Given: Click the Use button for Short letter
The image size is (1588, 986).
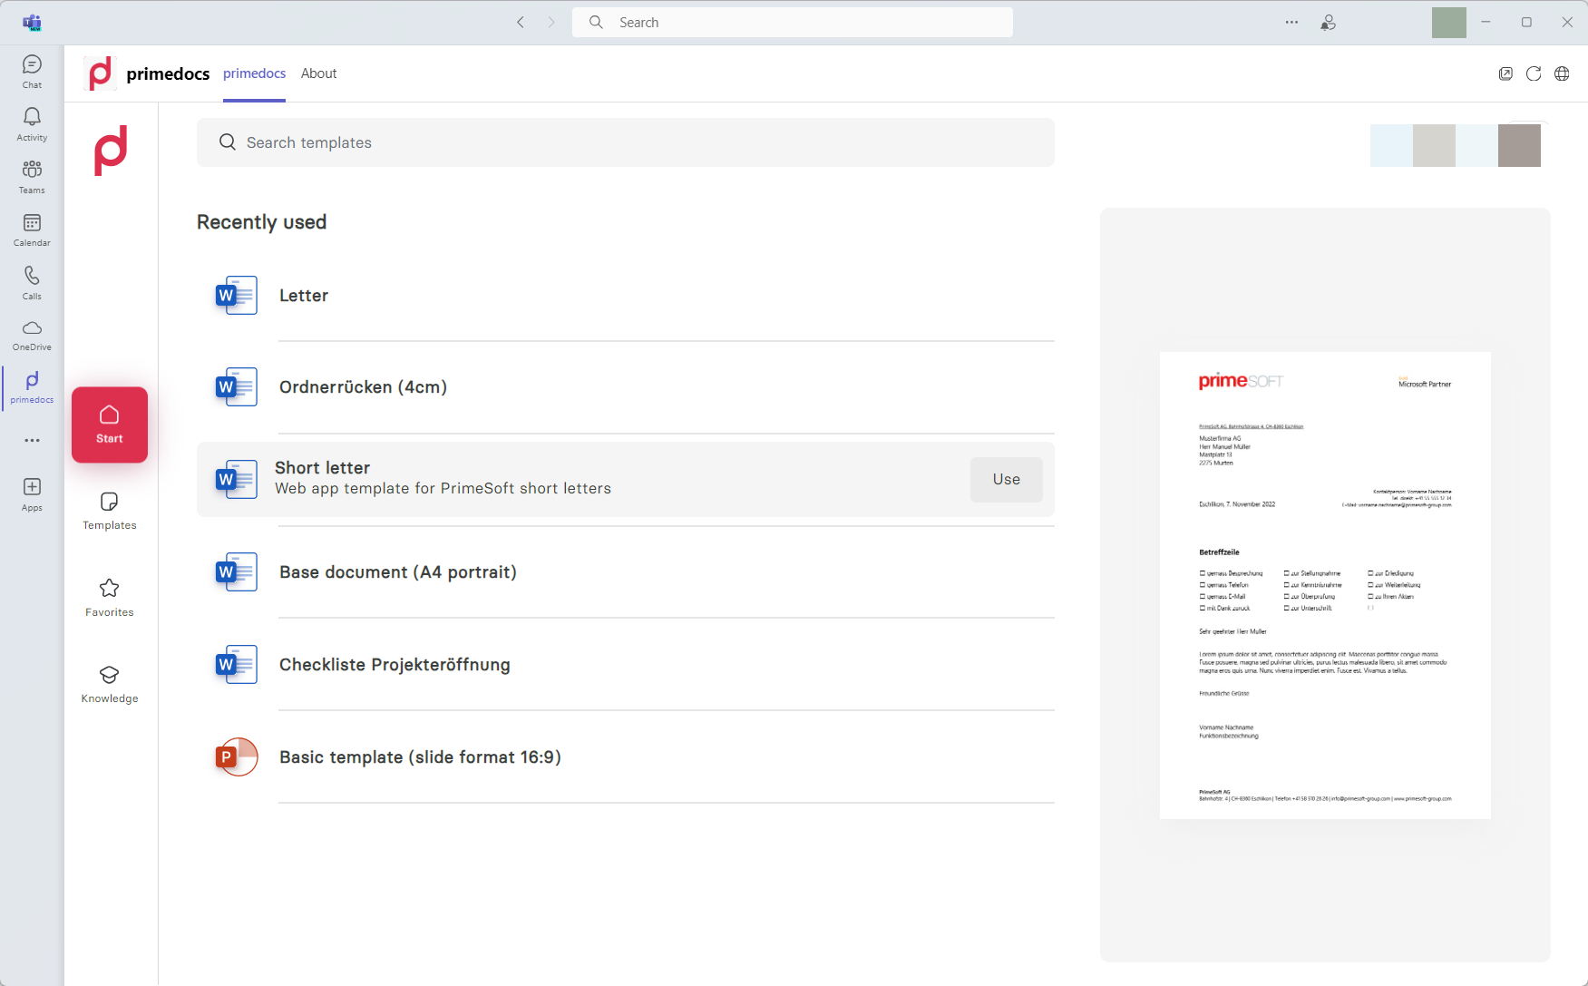Looking at the screenshot, I should click(x=1007, y=479).
